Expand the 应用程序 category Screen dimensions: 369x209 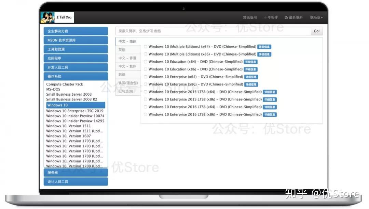pos(76,58)
